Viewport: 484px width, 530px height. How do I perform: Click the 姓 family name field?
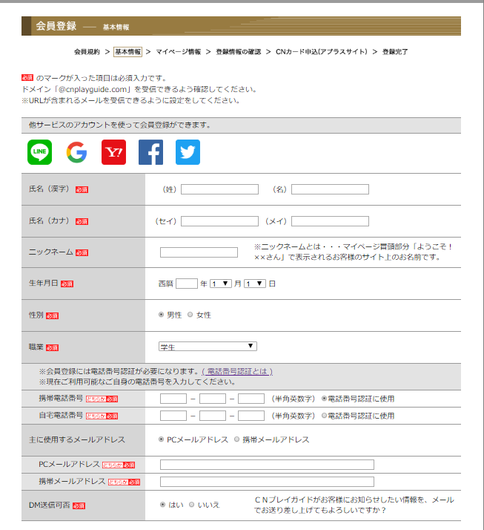[x=219, y=189]
